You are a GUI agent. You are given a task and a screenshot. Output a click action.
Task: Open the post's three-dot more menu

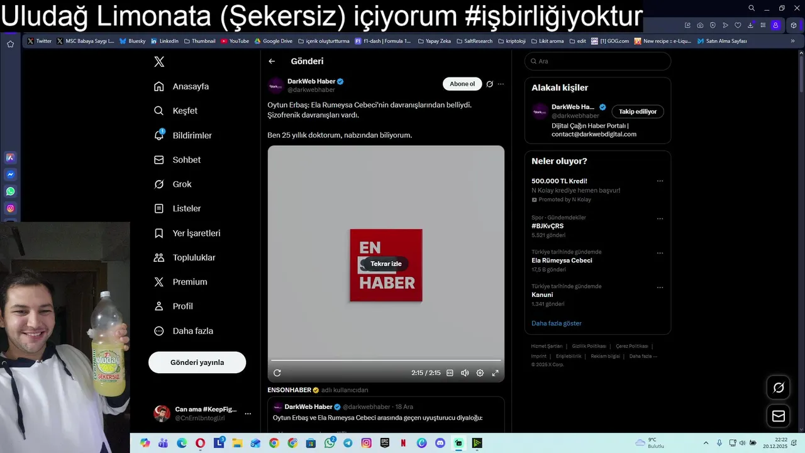click(x=501, y=84)
